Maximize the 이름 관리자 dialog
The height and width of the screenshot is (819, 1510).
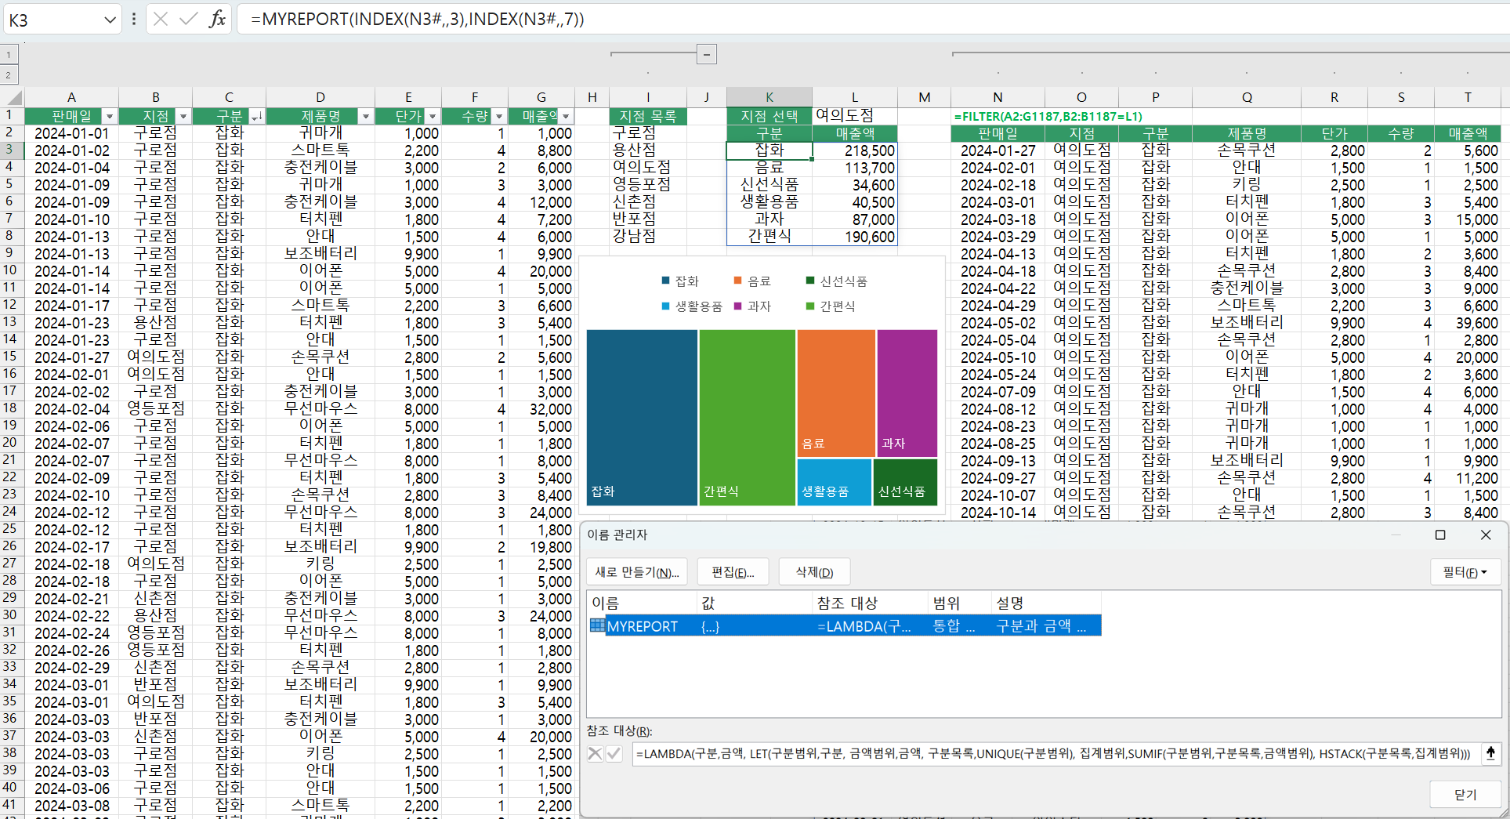[x=1440, y=535]
